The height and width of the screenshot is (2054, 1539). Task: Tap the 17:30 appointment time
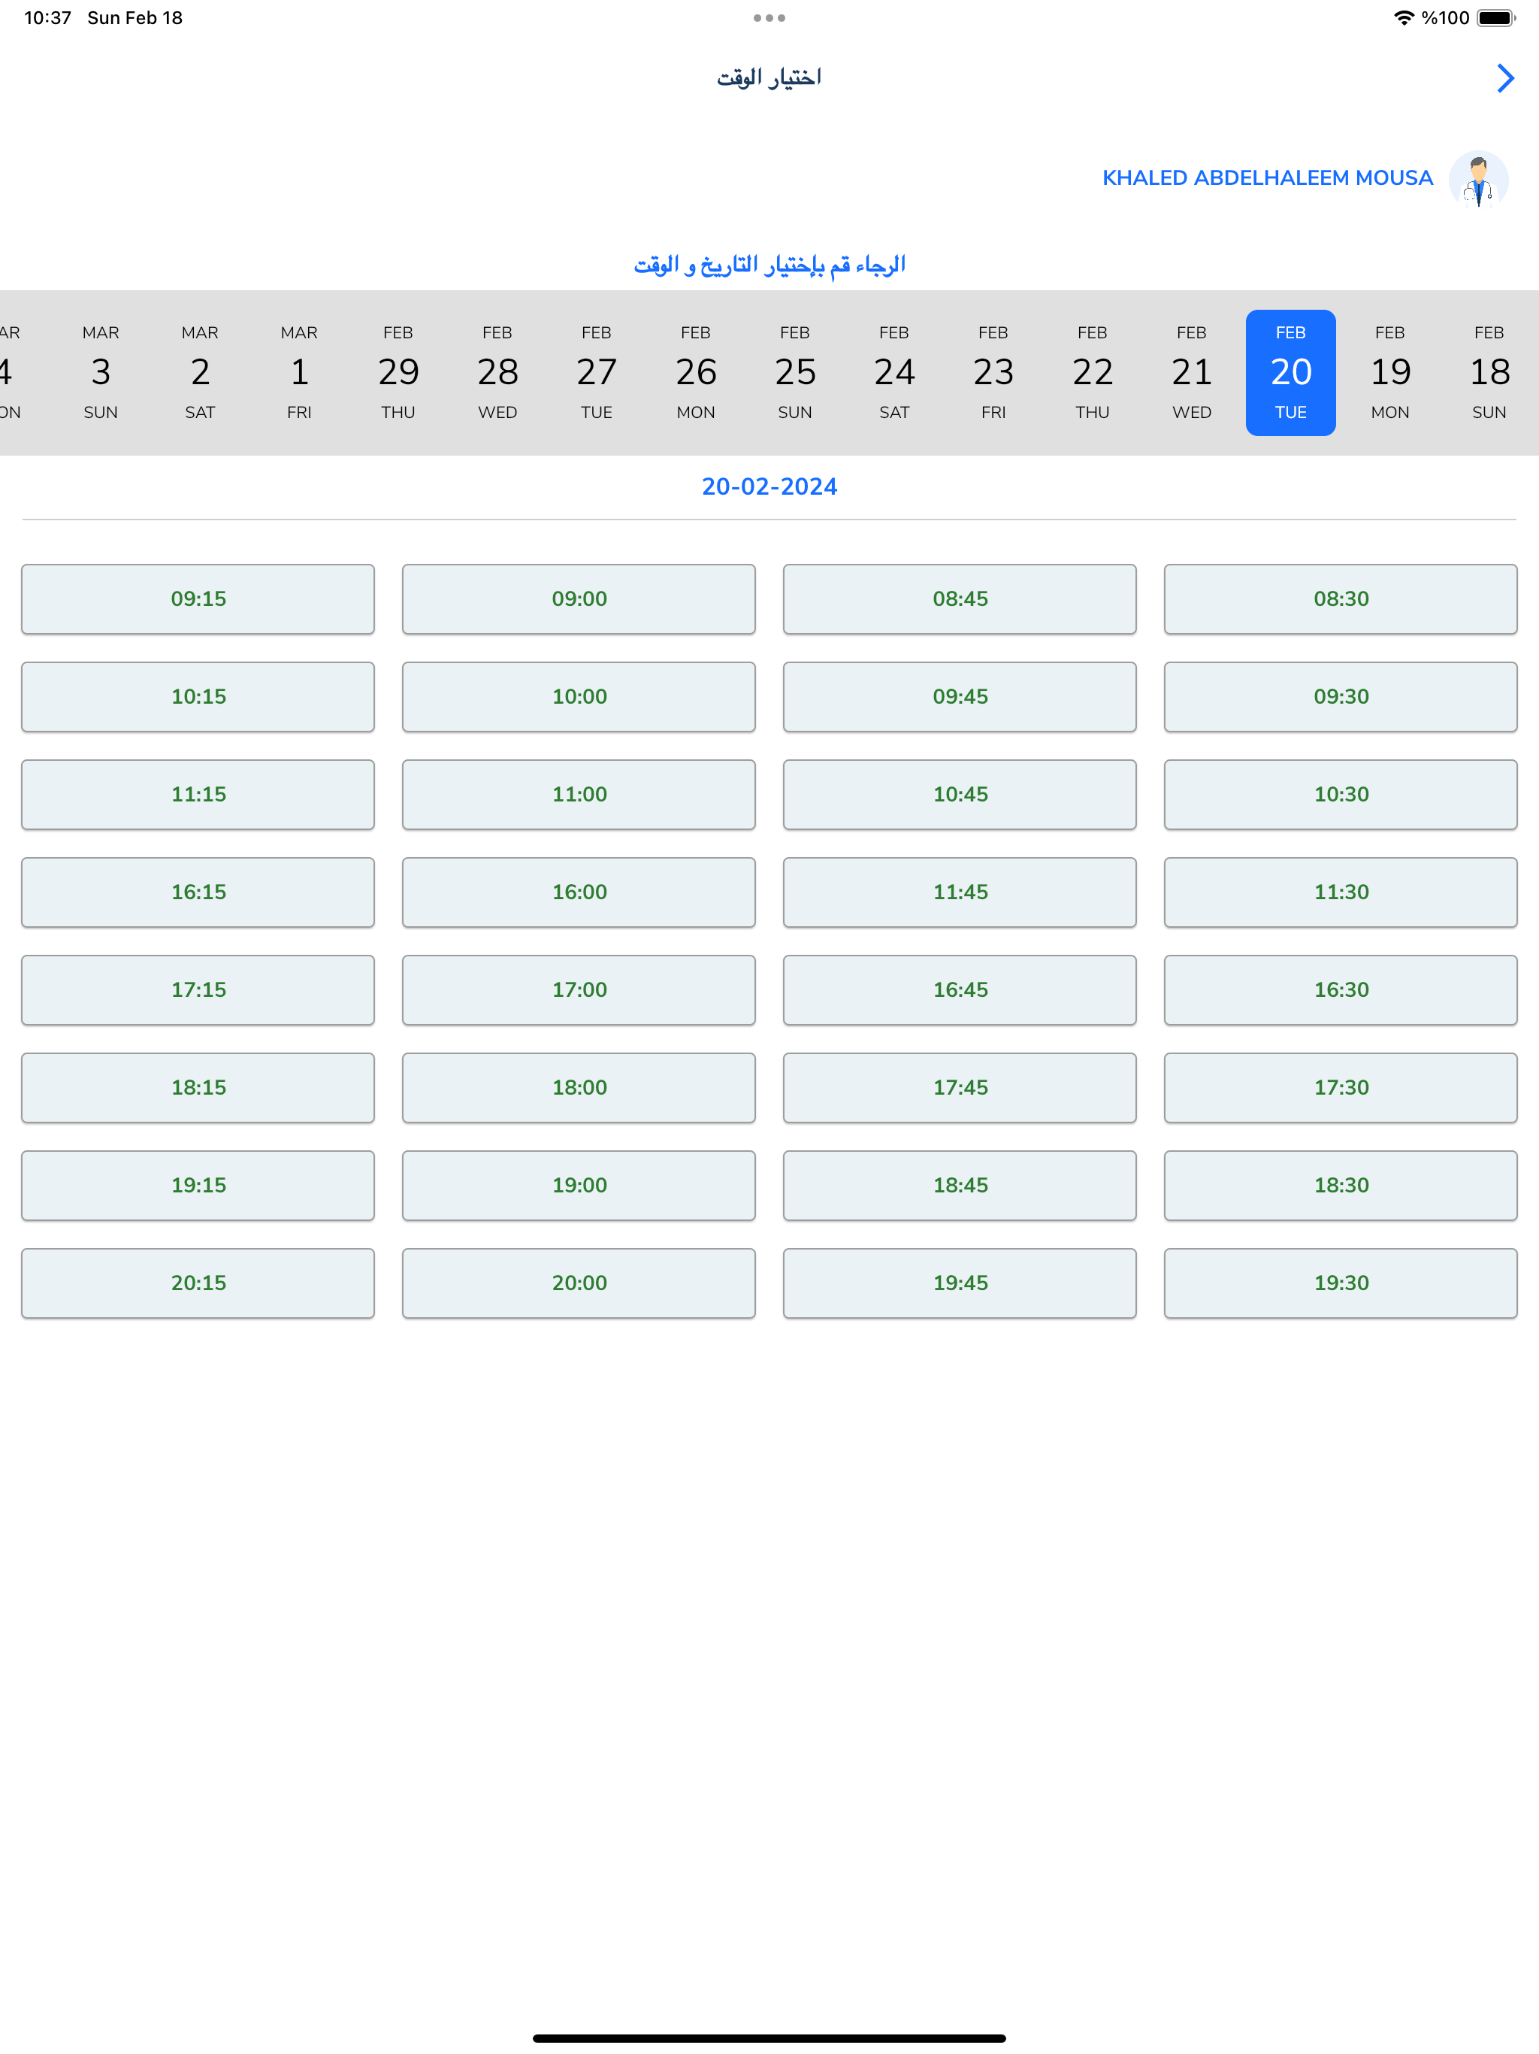click(x=1341, y=1087)
